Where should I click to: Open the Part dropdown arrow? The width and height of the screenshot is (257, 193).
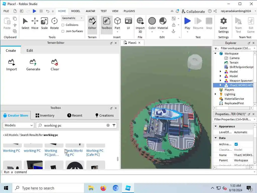pyautogui.click(x=117, y=32)
